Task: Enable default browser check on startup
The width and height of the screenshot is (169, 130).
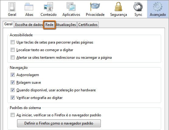Action: pyautogui.click(x=12, y=115)
